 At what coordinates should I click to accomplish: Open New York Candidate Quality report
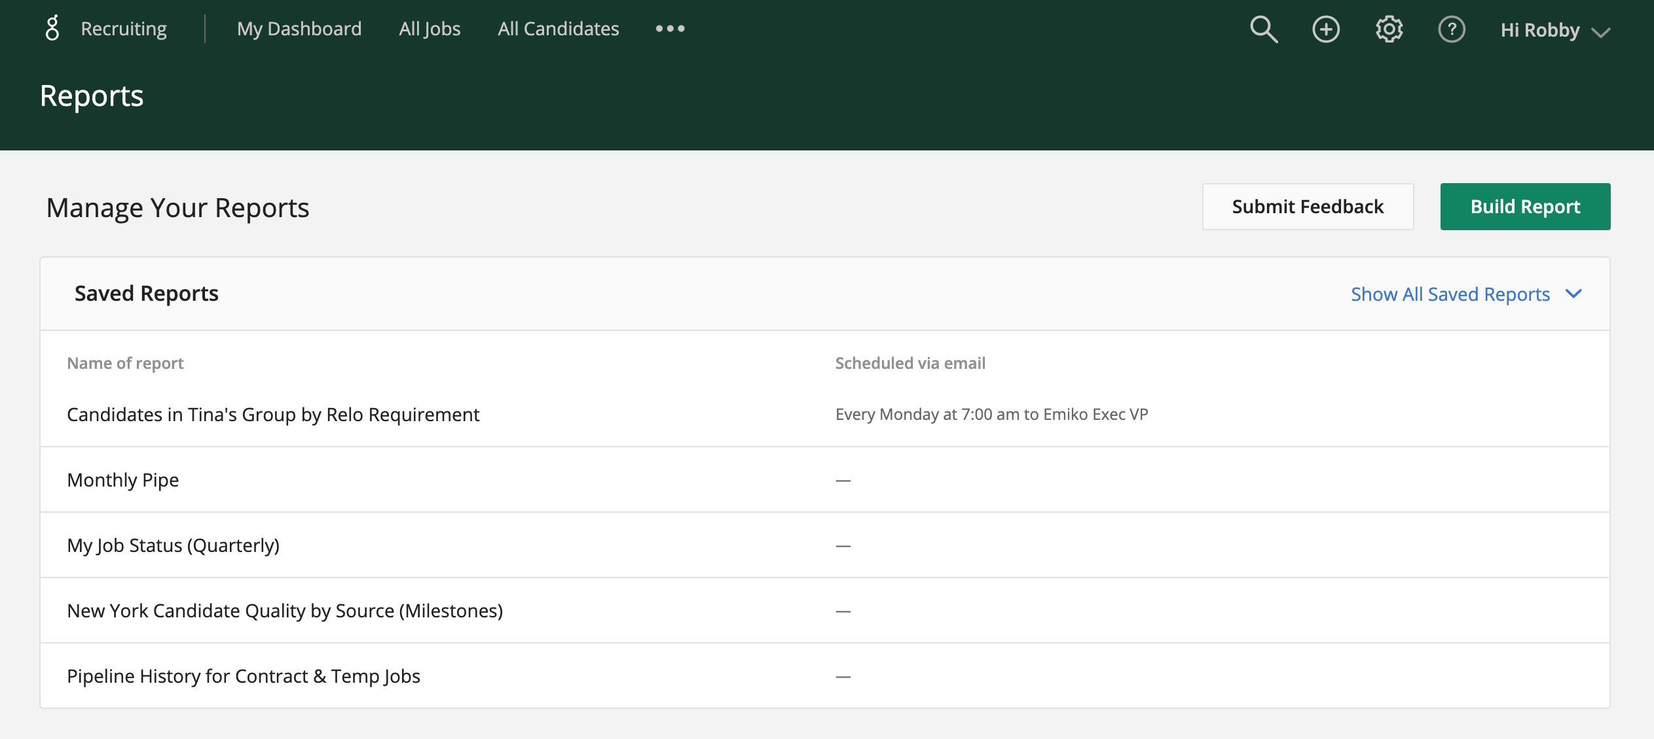(285, 611)
